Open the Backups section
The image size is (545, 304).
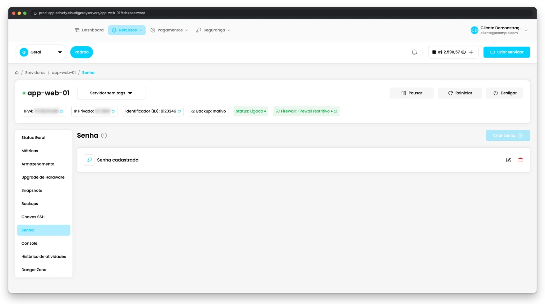pyautogui.click(x=44, y=204)
